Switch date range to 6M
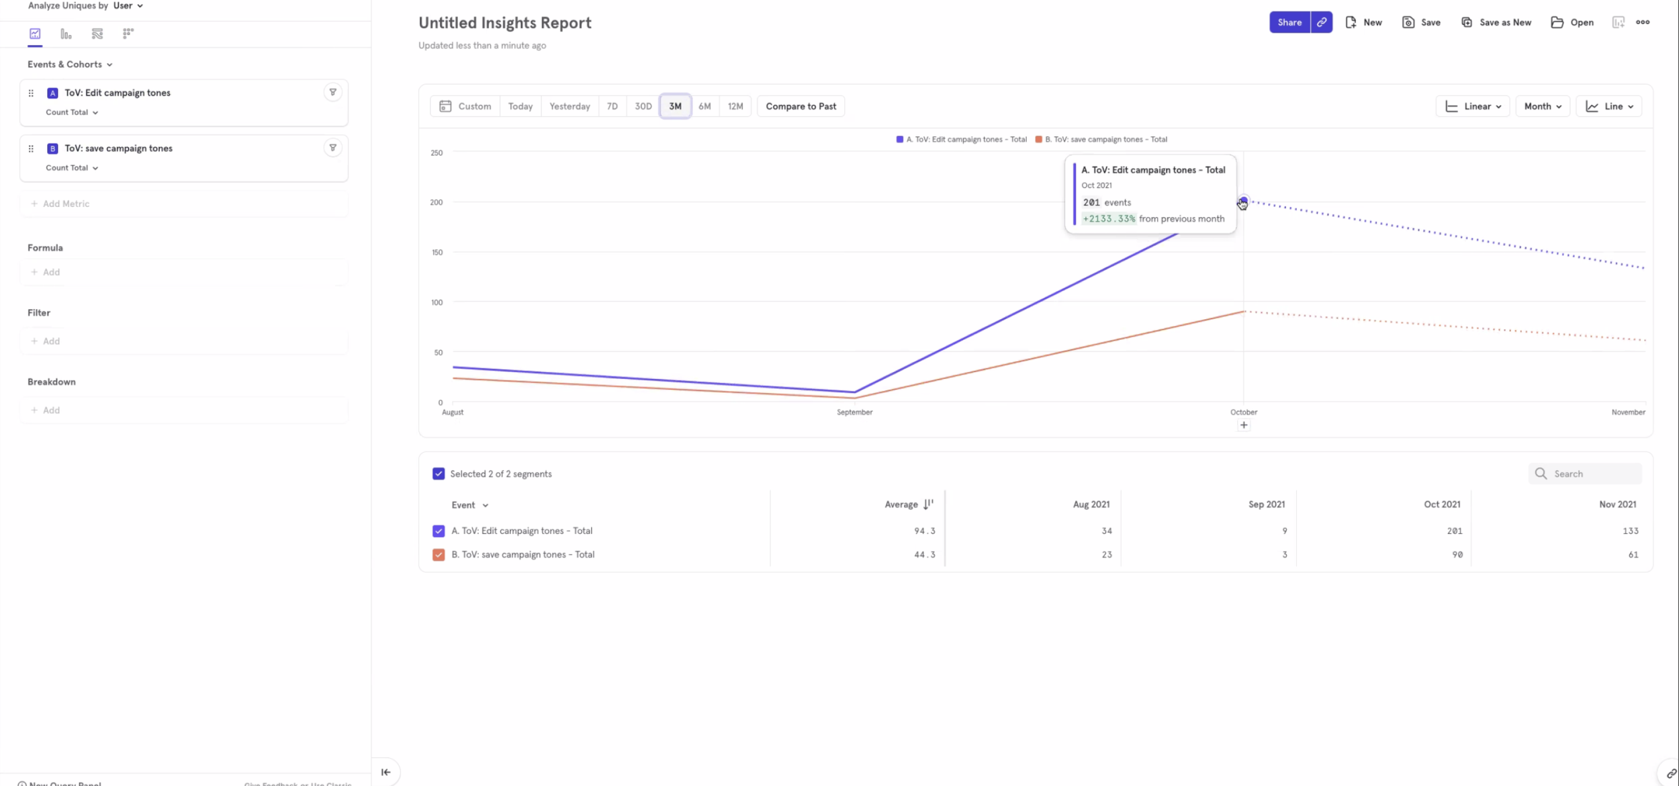 point(704,106)
